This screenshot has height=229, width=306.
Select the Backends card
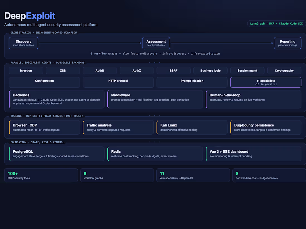coord(56,99)
